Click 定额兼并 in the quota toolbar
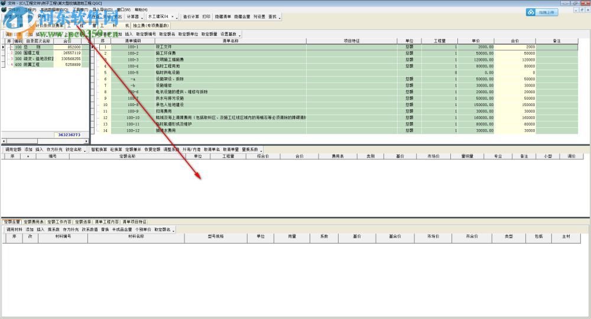Screen dimensions: 591x319 click(133, 150)
